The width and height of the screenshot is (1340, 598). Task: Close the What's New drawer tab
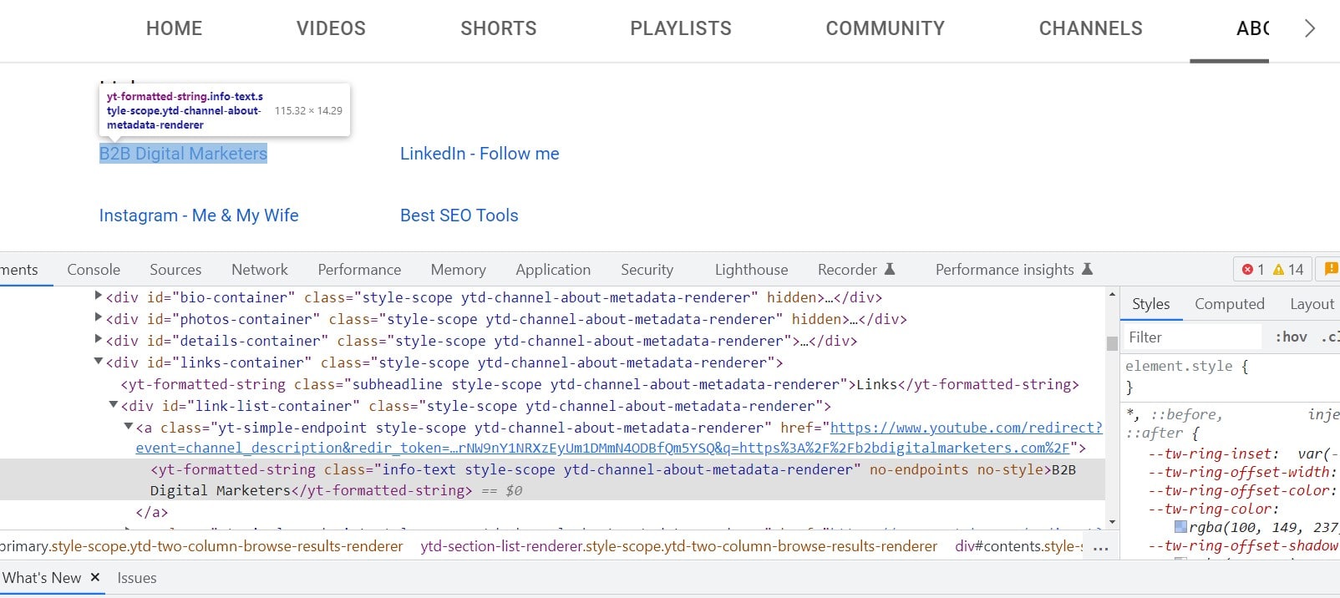tap(95, 577)
